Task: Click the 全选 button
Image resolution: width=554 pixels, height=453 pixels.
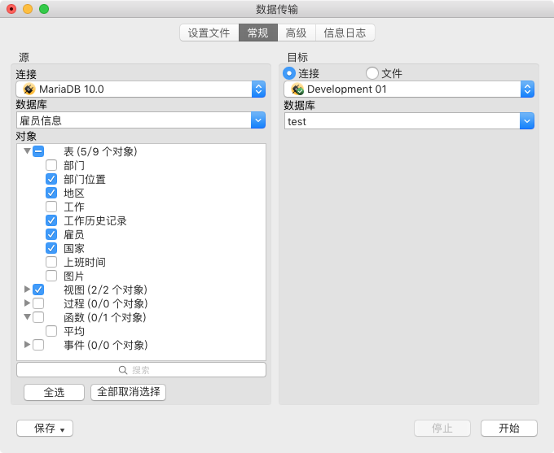Action: click(54, 392)
